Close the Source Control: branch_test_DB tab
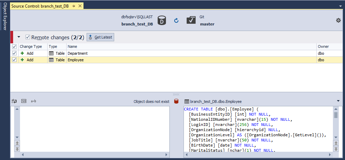This screenshot has width=345, height=160. tap(80, 6)
